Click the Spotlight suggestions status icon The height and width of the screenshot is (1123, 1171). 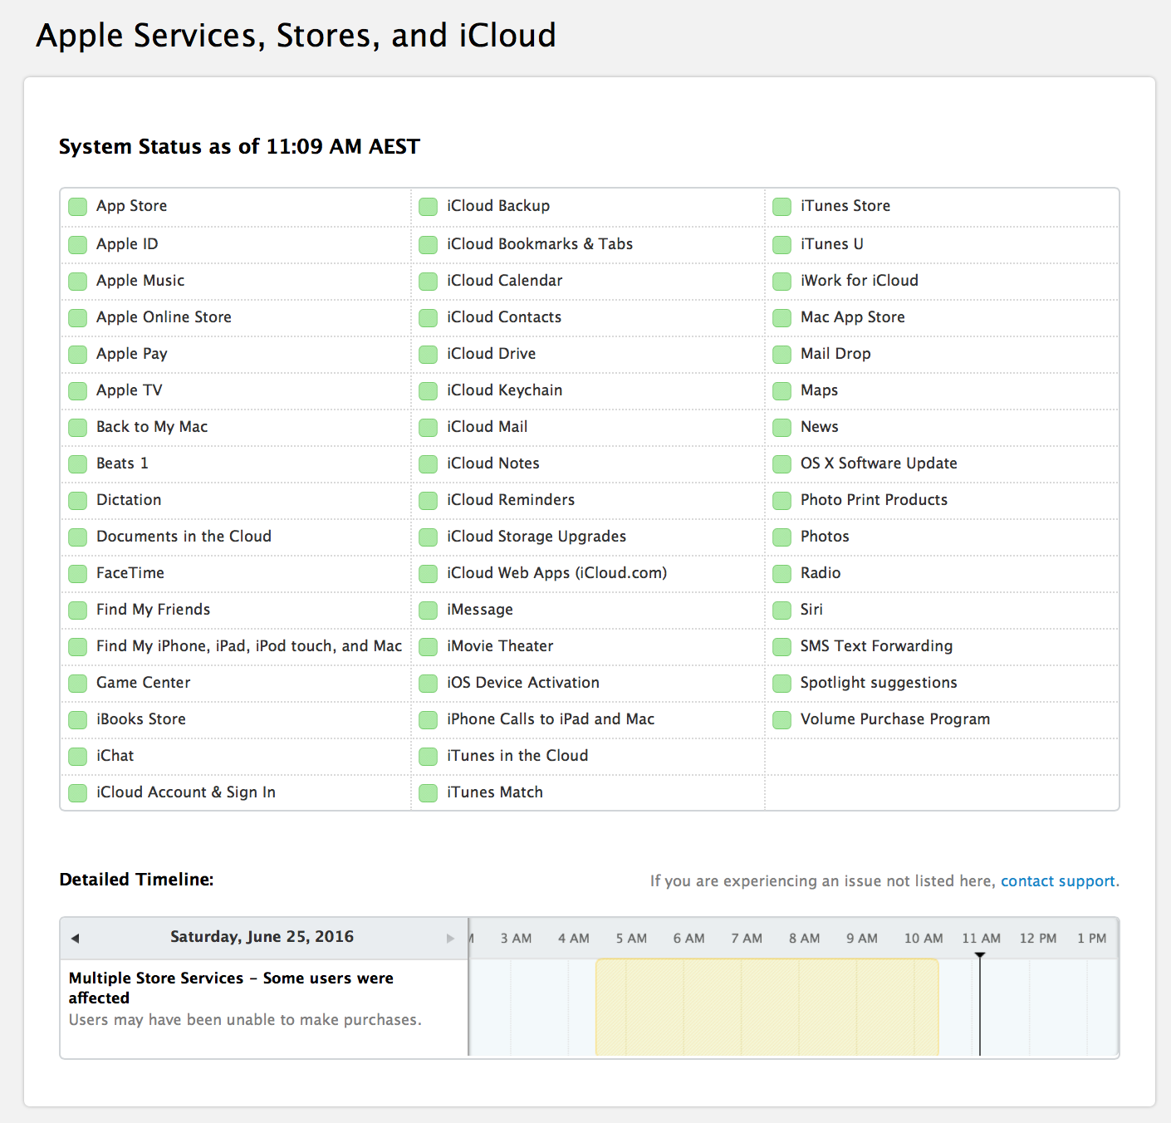[x=782, y=684]
